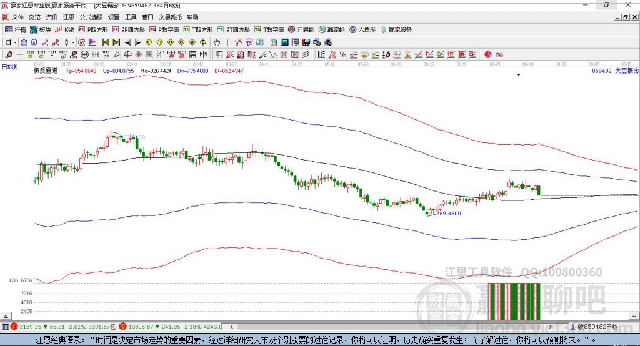Screen dimensions: 640x346
Task: Click the red crosshair circle icon
Action: [x=127, y=55]
